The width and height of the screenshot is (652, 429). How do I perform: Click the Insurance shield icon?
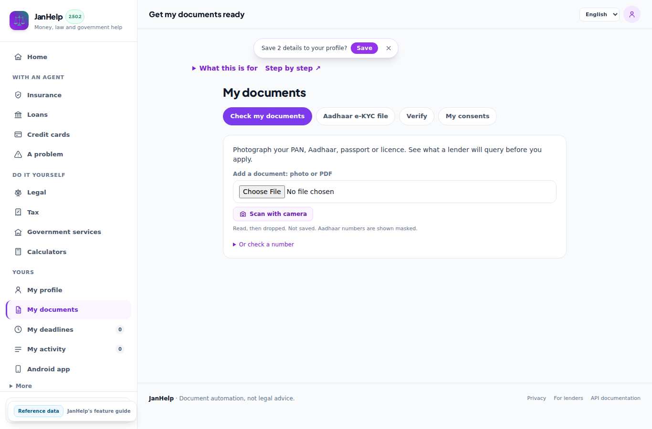18,95
